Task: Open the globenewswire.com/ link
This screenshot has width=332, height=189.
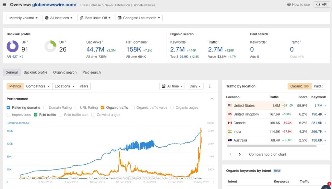Action: tap(54, 5)
